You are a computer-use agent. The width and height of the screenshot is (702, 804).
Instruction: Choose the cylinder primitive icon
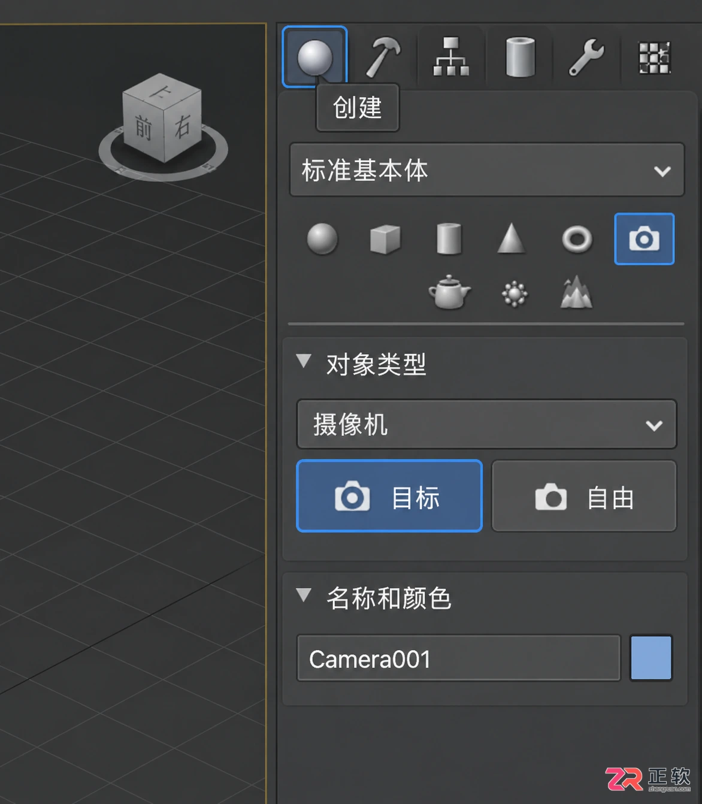click(449, 239)
